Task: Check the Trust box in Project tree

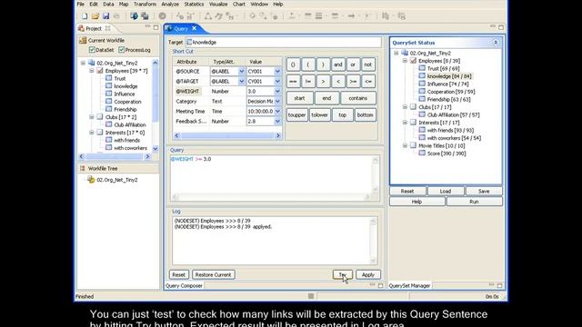Action: tap(109, 78)
